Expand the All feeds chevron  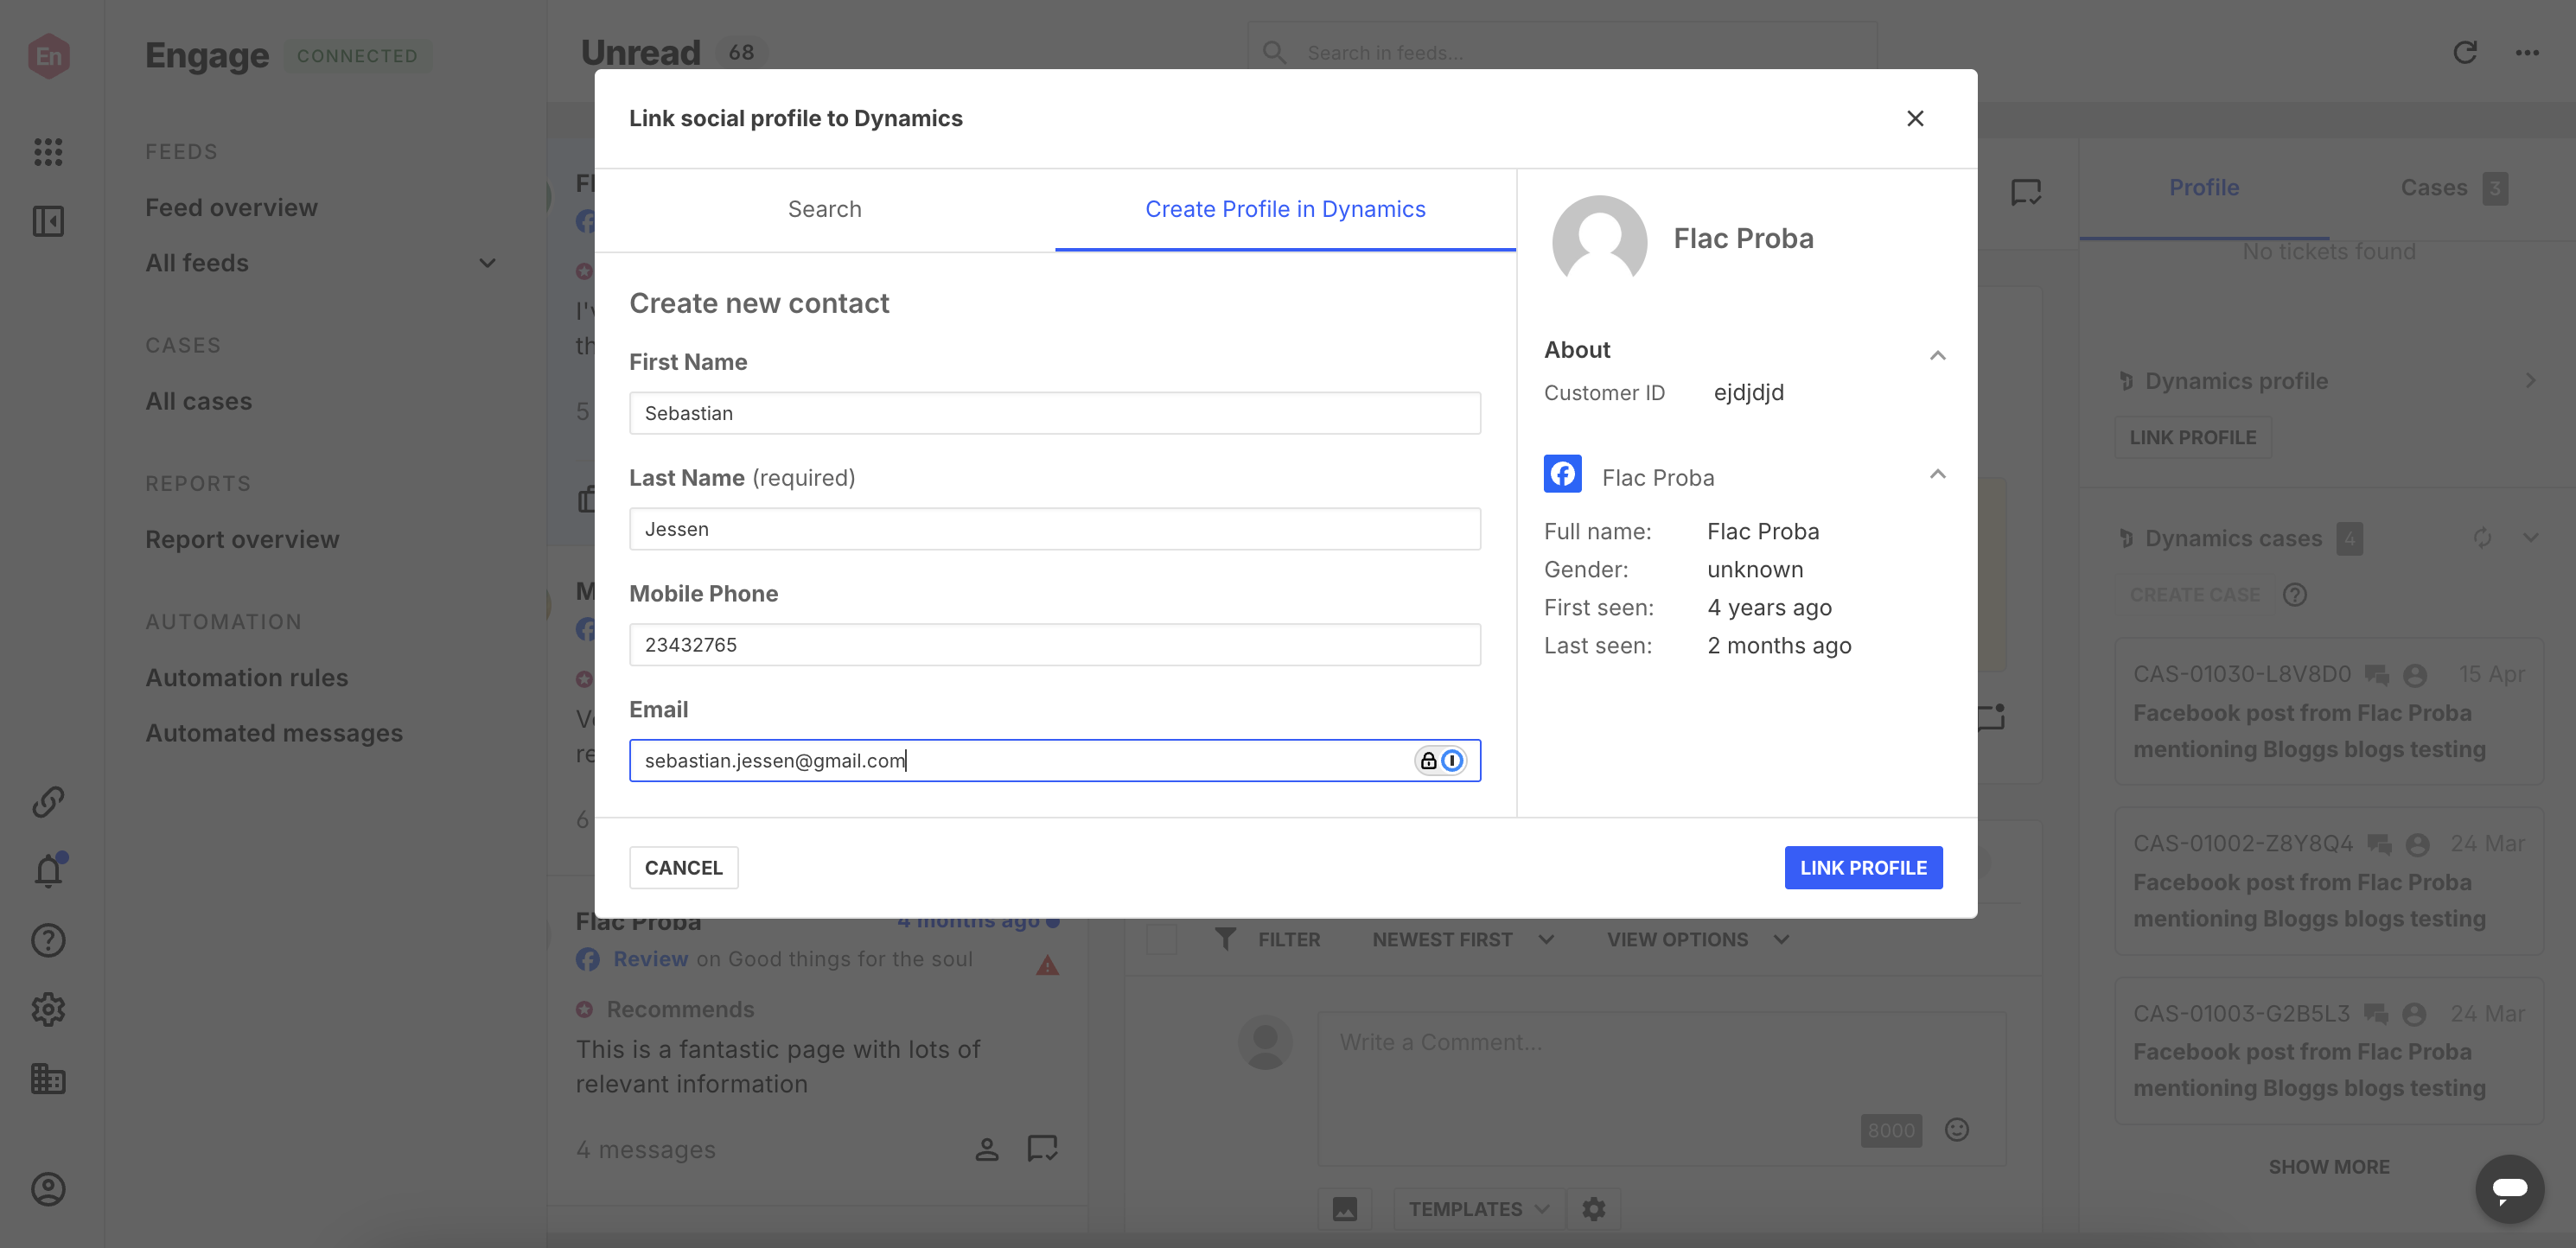tap(487, 263)
